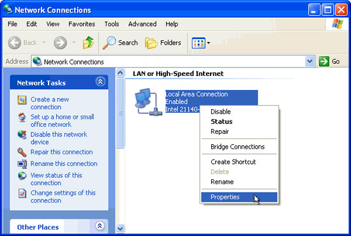Choose Repair in the context menu
Screen dimensions: 351x236
pos(239,131)
